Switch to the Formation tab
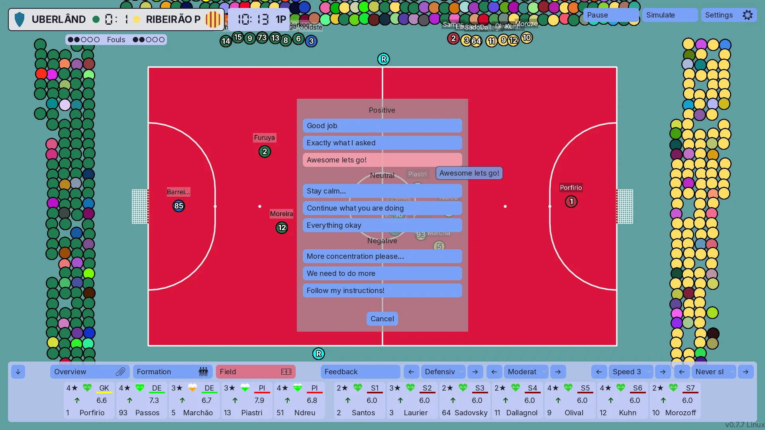The width and height of the screenshot is (765, 430). 173,372
